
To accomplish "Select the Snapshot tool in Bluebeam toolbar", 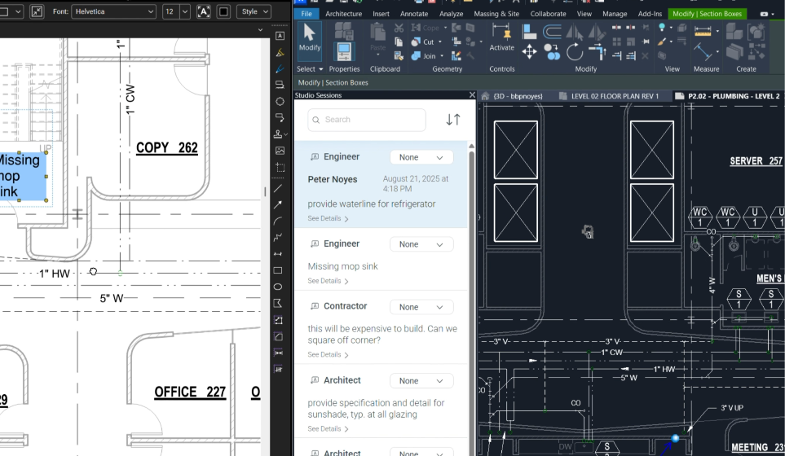I will 280,167.
